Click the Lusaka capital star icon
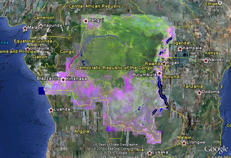The height and width of the screenshot is (158, 231). point(150,153)
